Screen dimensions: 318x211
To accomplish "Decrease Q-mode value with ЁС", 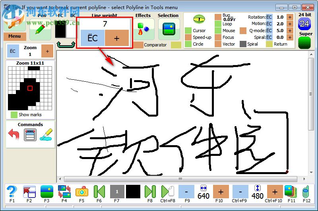I will point(269,31).
